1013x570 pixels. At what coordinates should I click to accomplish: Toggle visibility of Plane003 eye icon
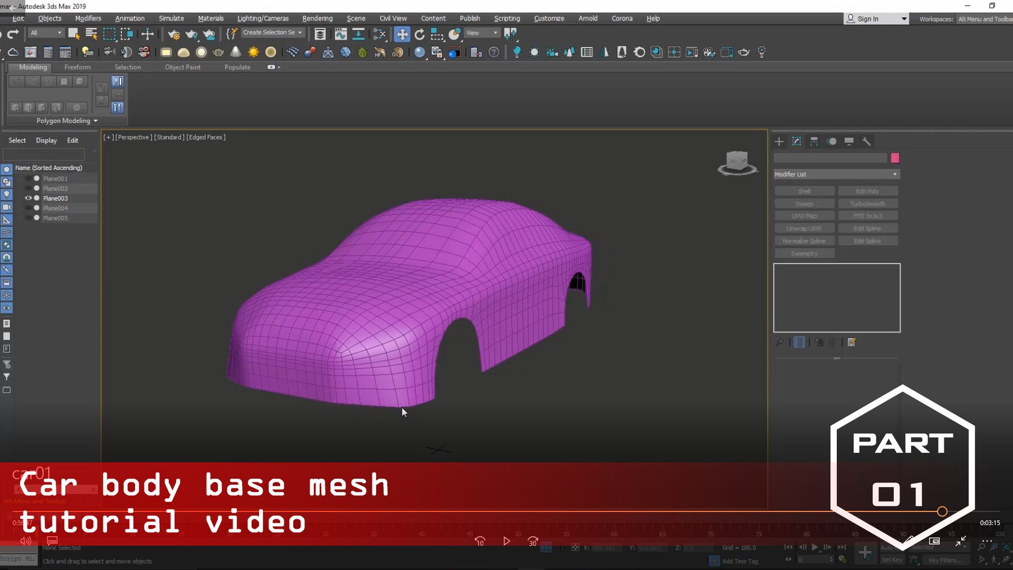pos(28,198)
